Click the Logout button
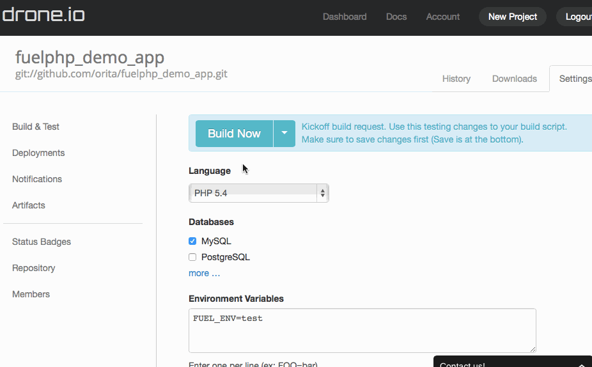The width and height of the screenshot is (592, 367). 575,17
